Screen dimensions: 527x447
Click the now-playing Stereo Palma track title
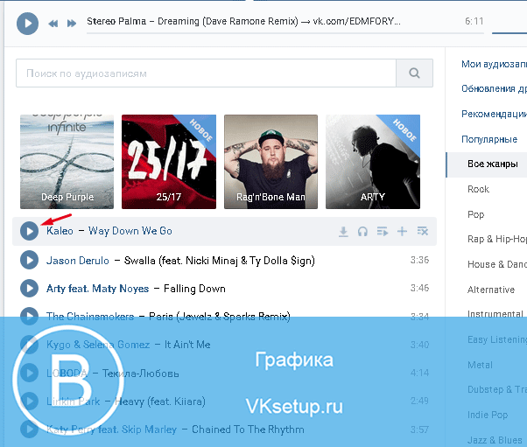point(243,22)
